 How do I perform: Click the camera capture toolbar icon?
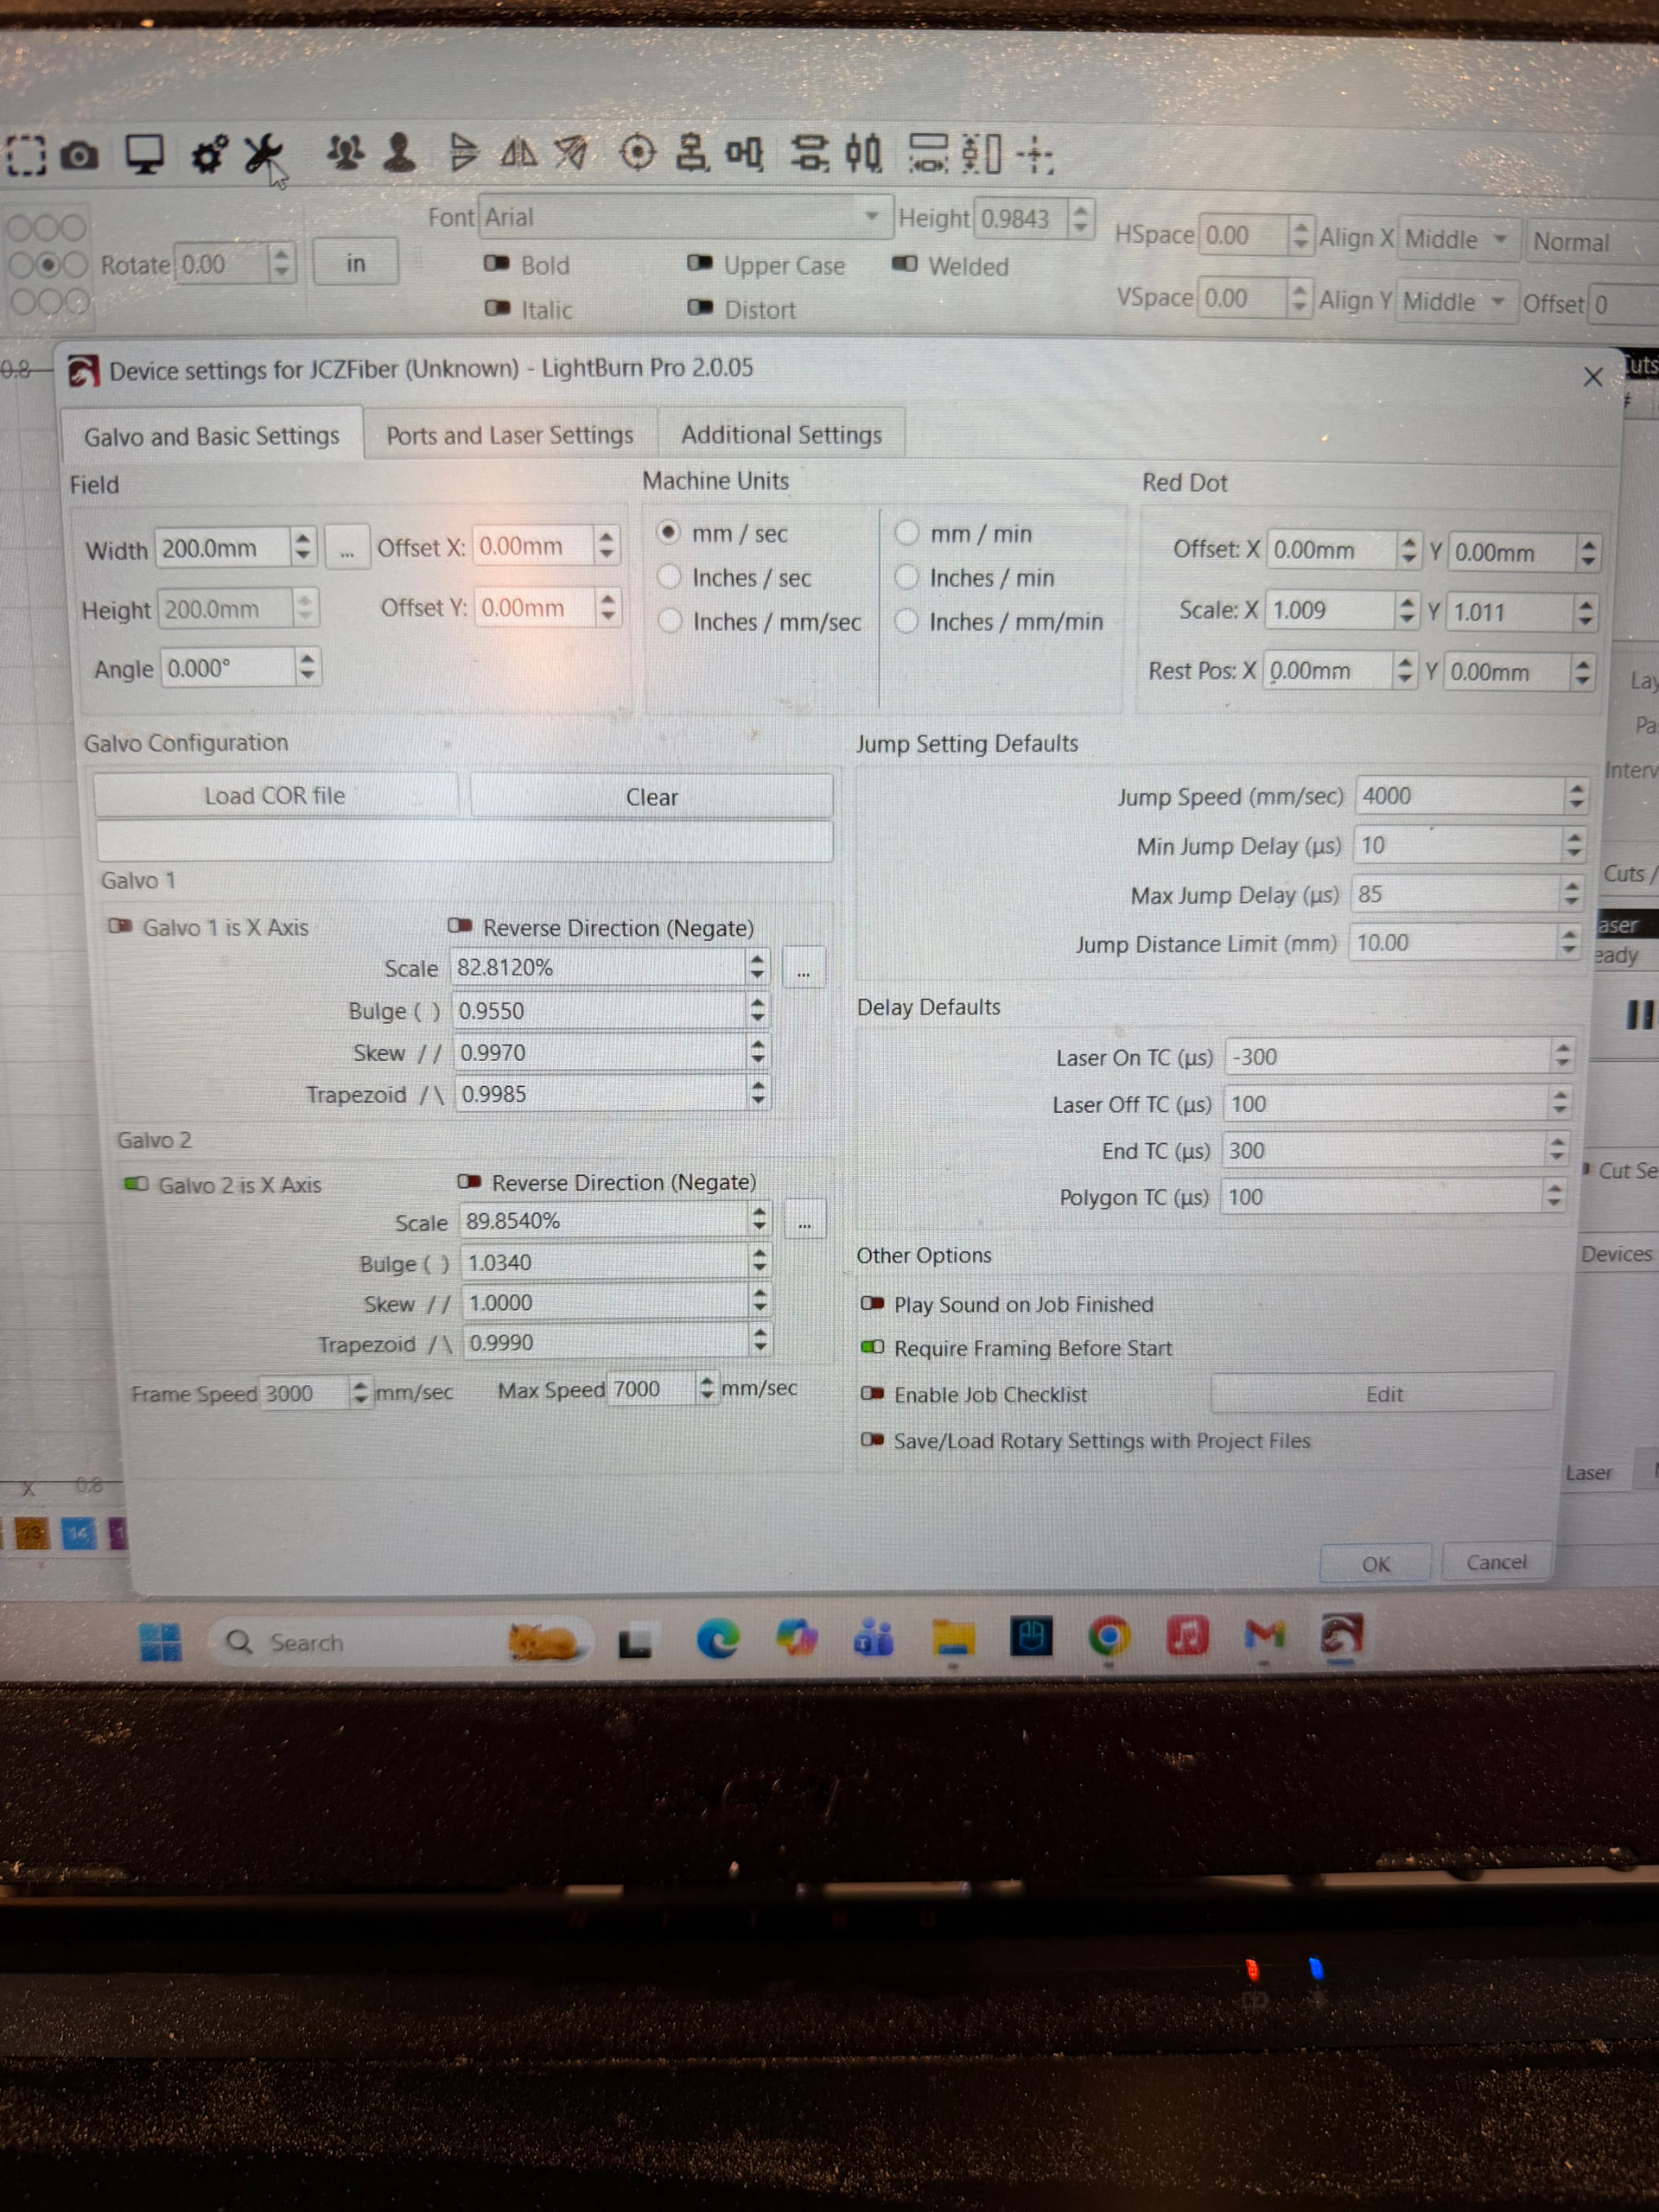point(79,156)
